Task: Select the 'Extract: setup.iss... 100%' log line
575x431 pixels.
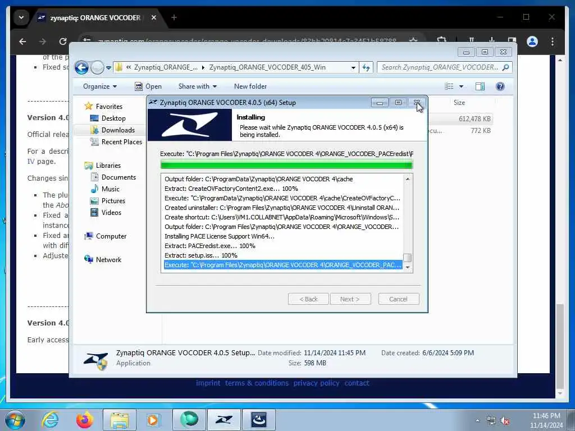Action: (x=201, y=255)
